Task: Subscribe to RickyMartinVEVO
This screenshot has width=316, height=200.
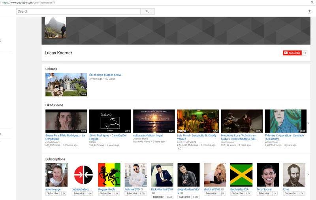Action: coord(158,197)
